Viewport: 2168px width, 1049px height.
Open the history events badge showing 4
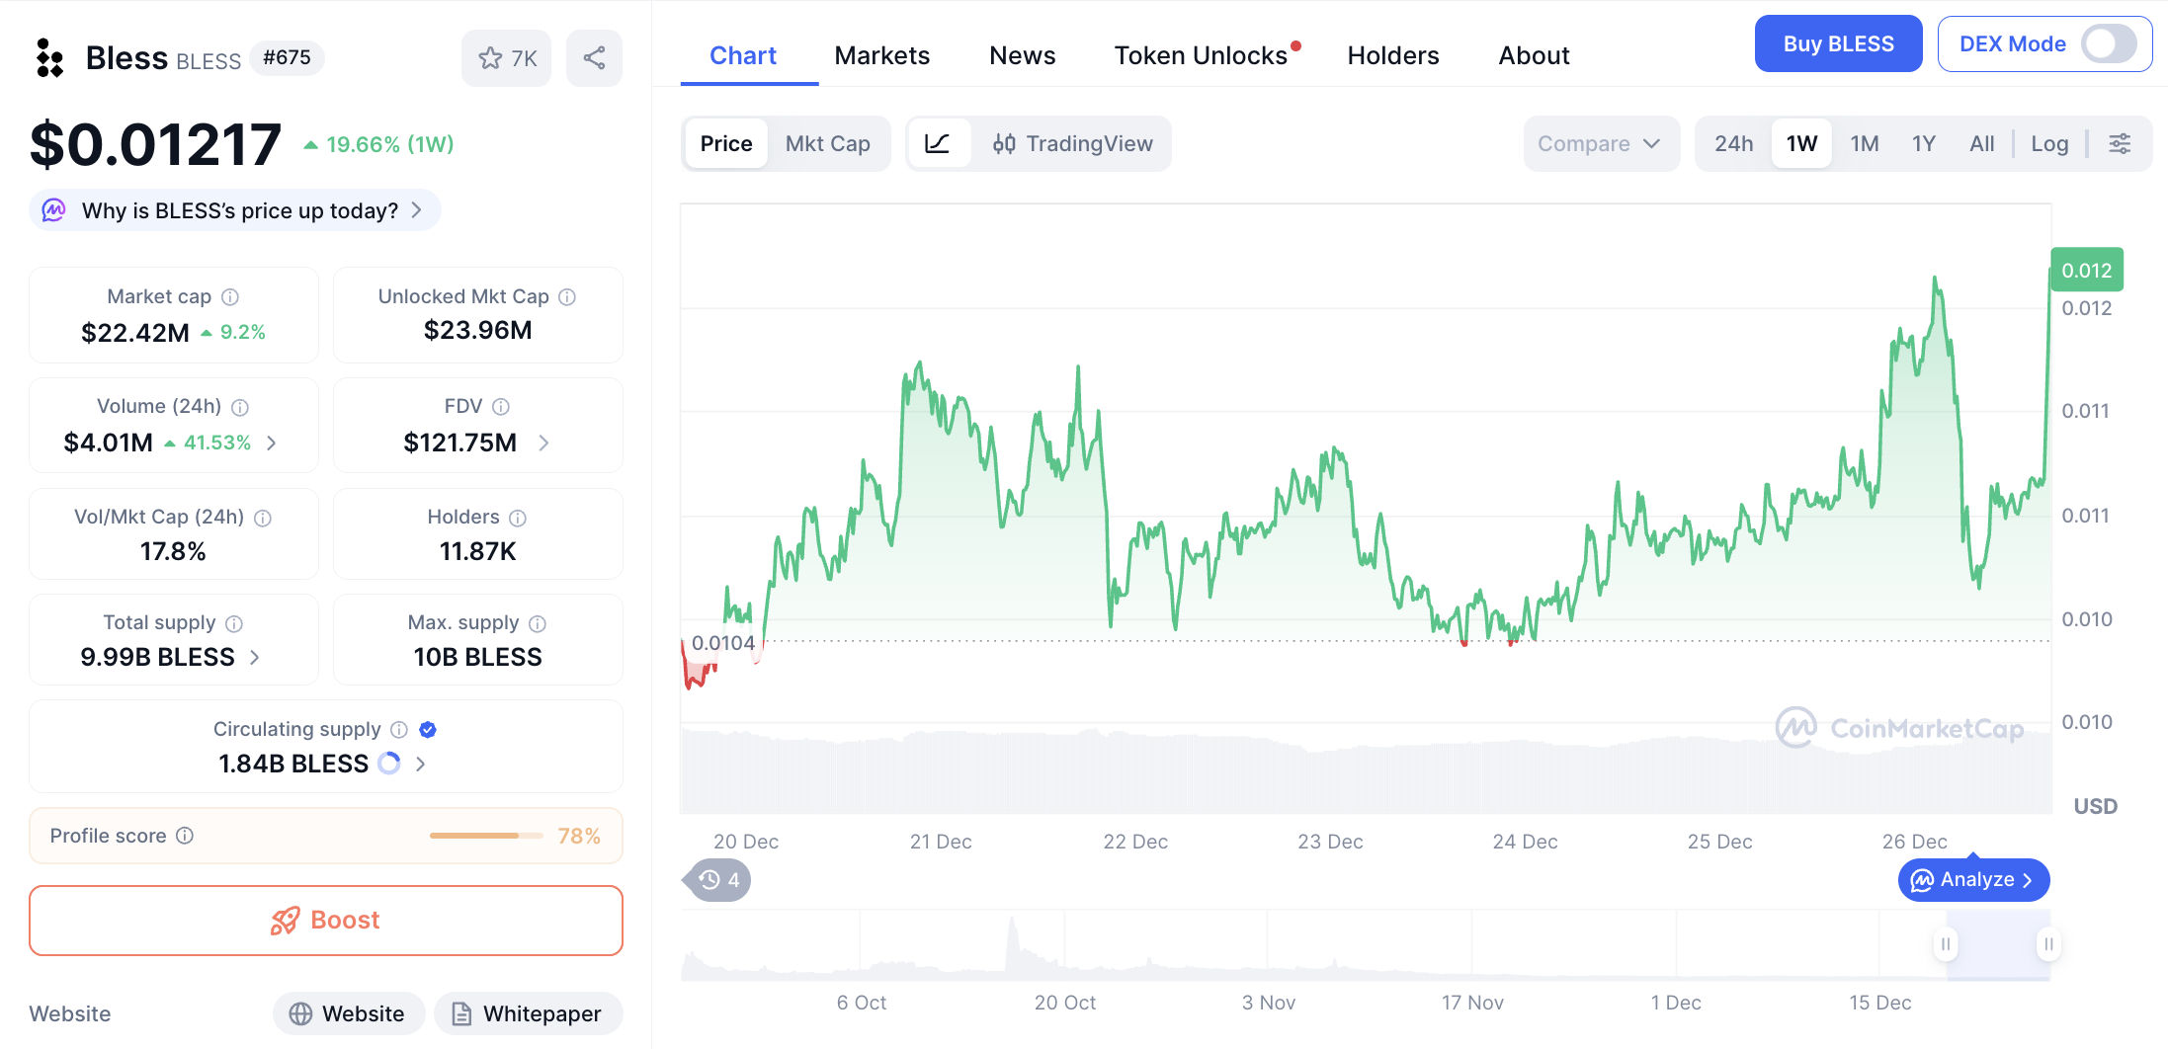point(718,880)
